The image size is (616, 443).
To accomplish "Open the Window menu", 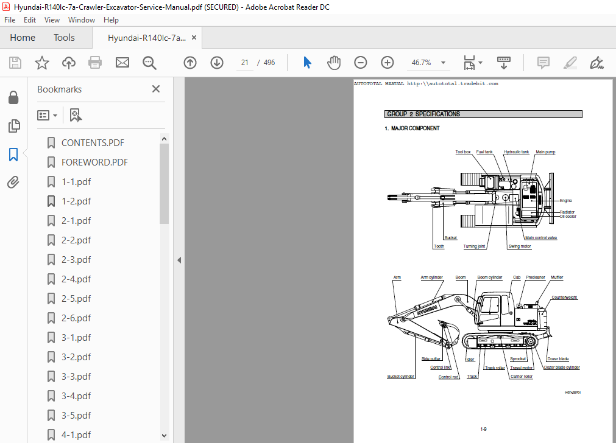I will click(x=81, y=20).
